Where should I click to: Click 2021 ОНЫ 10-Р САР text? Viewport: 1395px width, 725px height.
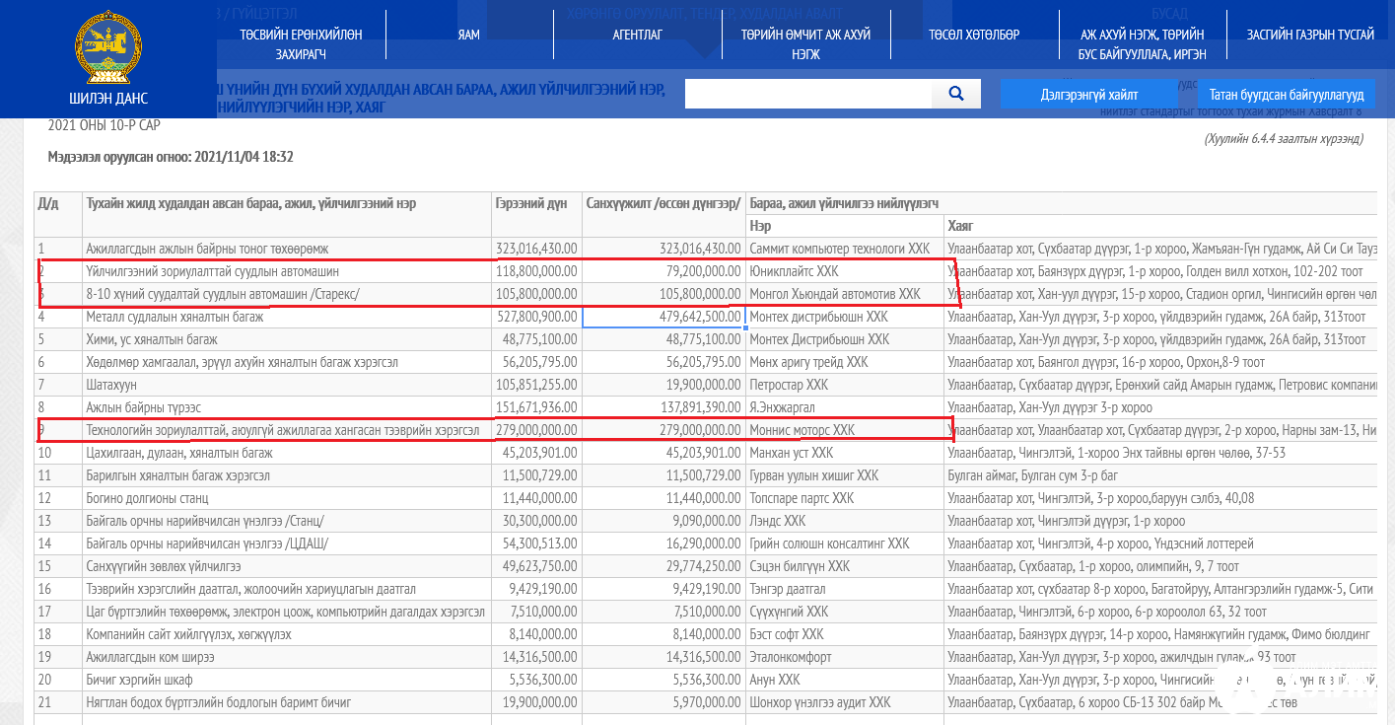104,126
